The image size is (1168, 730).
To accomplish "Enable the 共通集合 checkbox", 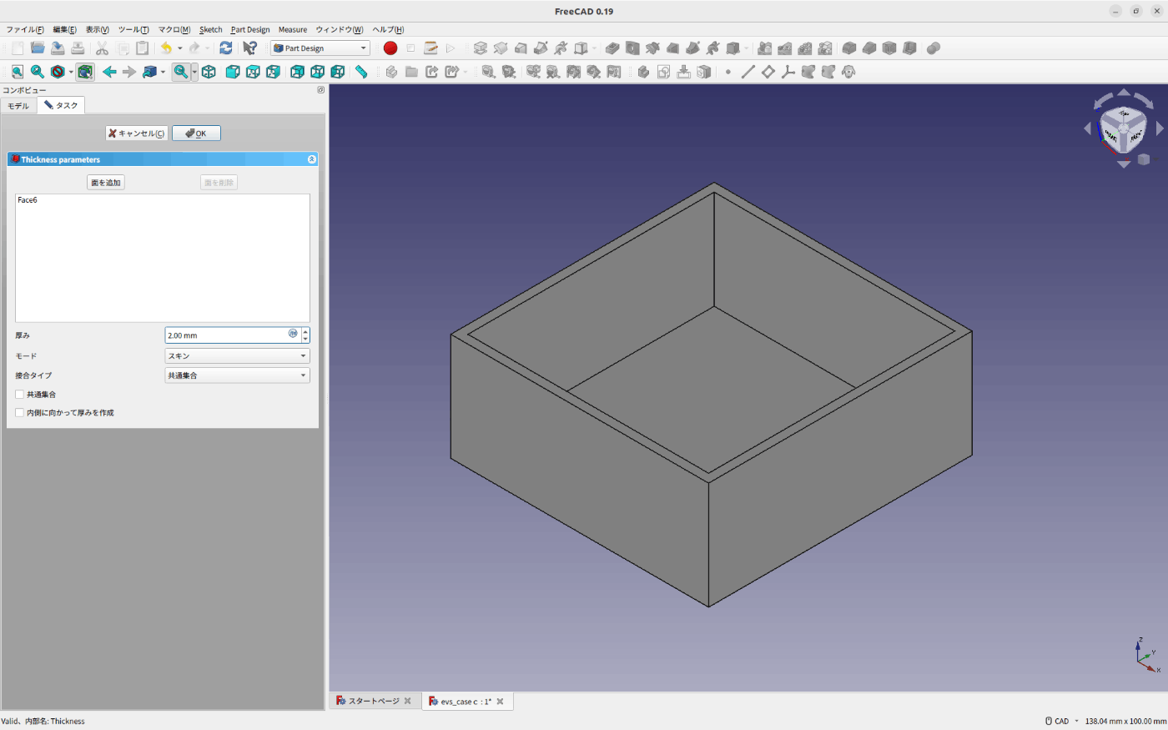I will click(20, 395).
